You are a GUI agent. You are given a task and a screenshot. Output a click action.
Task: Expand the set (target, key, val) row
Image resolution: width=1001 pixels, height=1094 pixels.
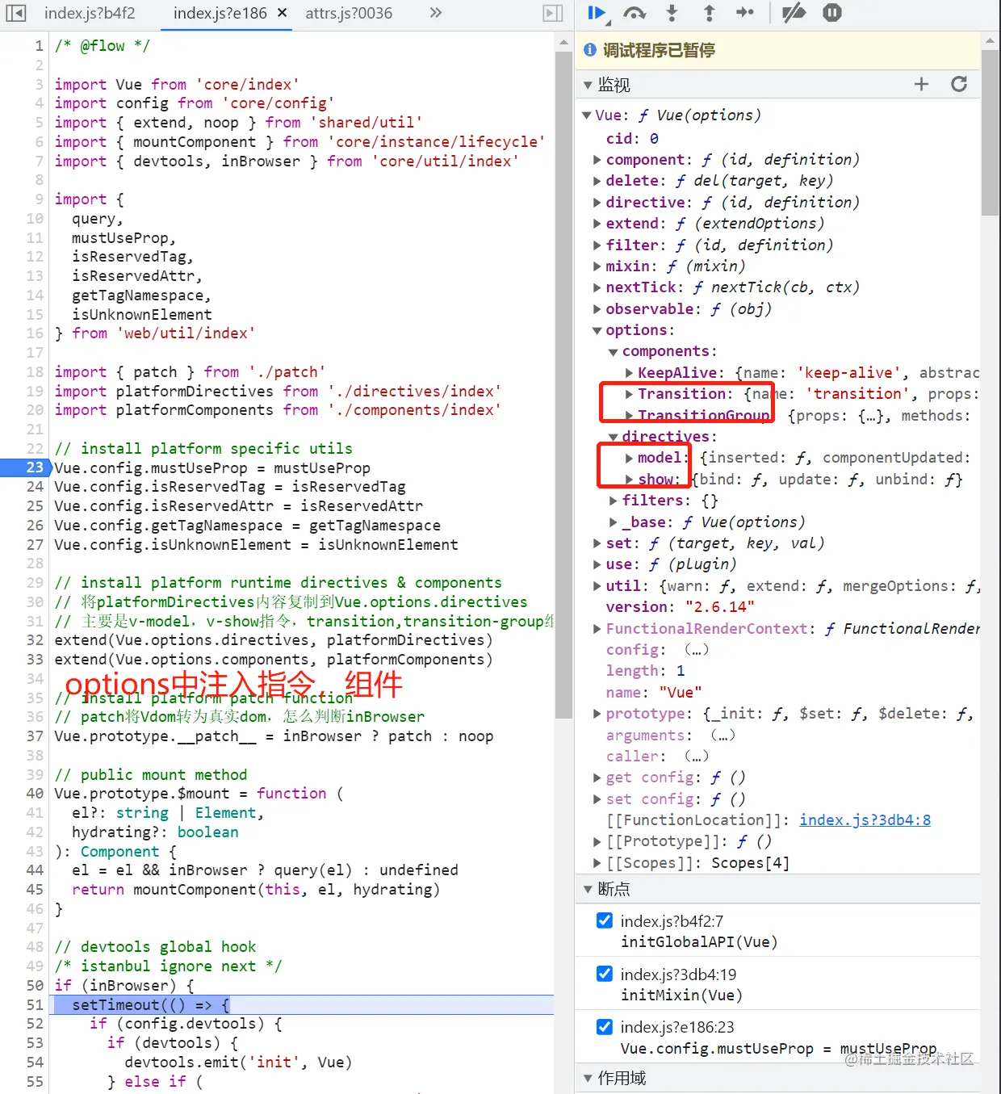(597, 543)
